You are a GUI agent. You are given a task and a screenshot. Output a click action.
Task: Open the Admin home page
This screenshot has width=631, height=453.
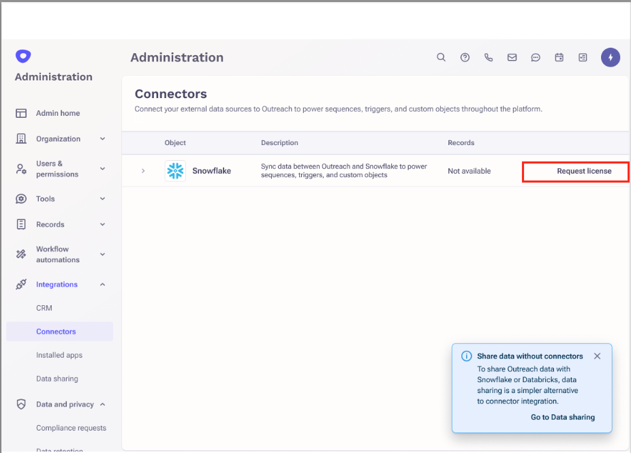(x=57, y=113)
